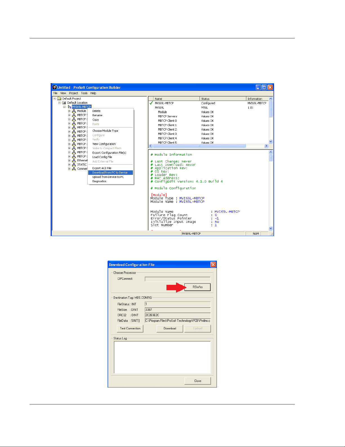Choose Rename from the context menu
Screen dimensions: 345x447
(x=110, y=115)
